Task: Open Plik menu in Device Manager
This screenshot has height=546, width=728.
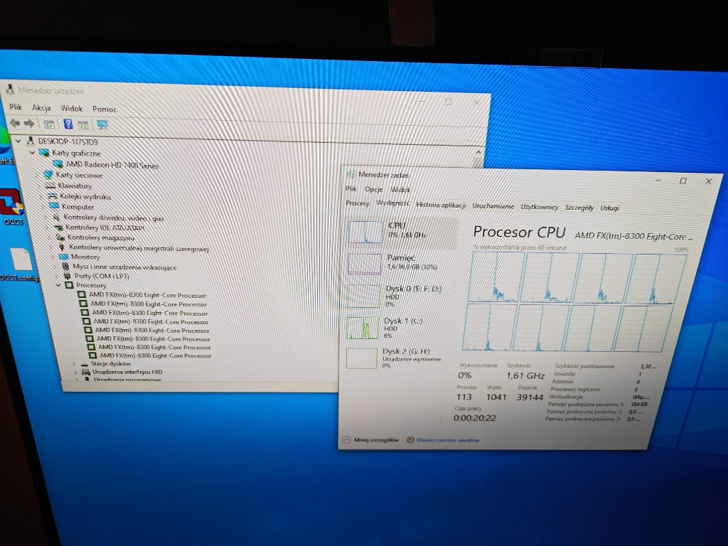Action: [16, 107]
